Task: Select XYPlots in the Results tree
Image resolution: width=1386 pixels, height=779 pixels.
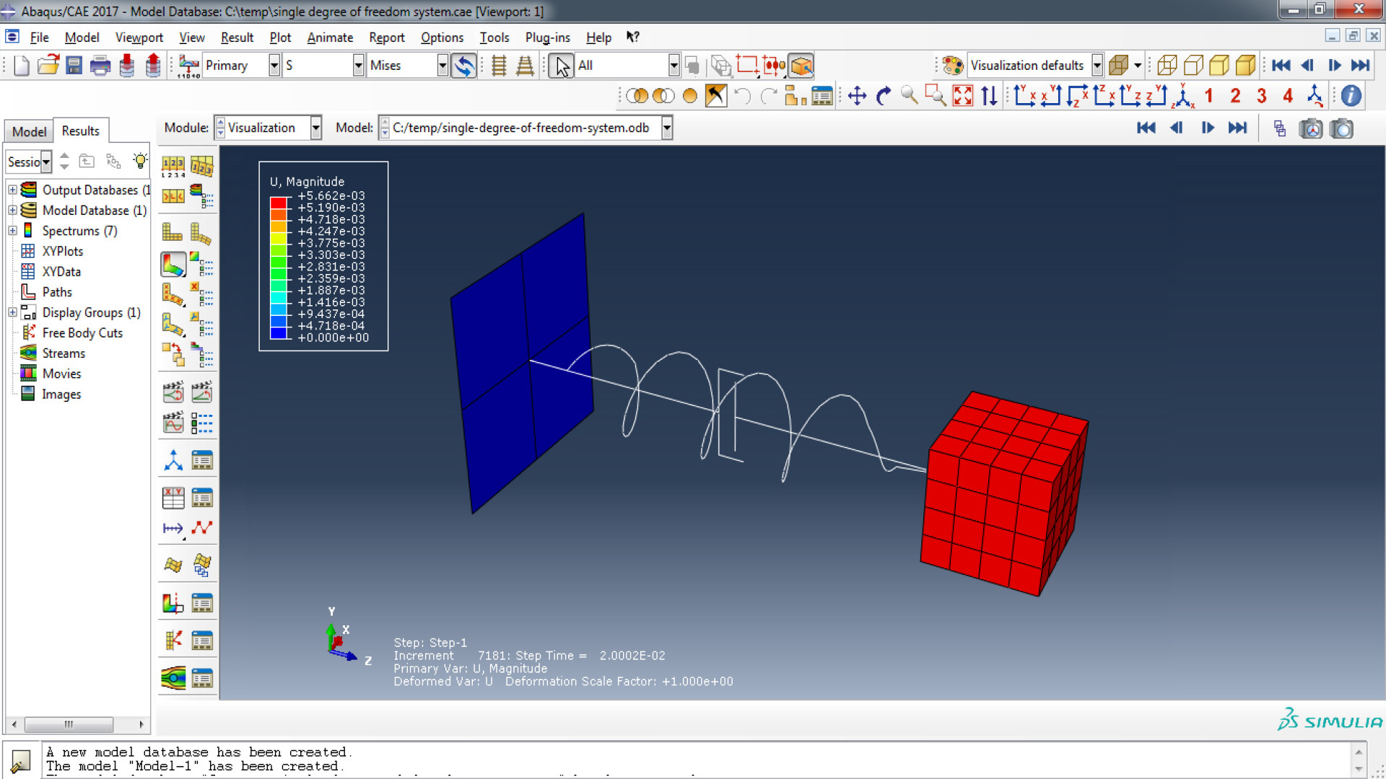Action: click(62, 251)
